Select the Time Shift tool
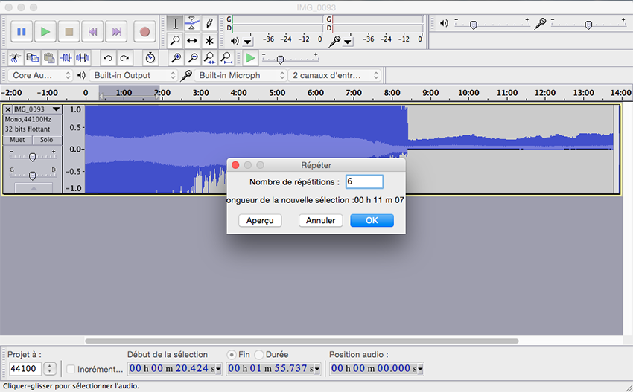 pos(192,41)
